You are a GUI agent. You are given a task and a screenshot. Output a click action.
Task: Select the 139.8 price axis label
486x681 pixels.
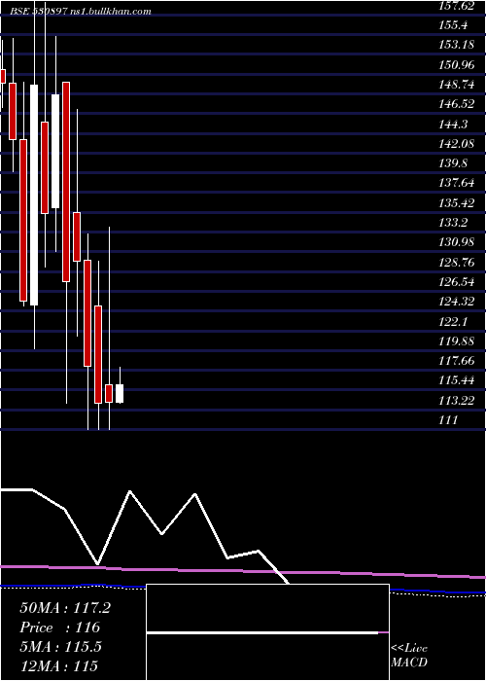[x=453, y=163]
